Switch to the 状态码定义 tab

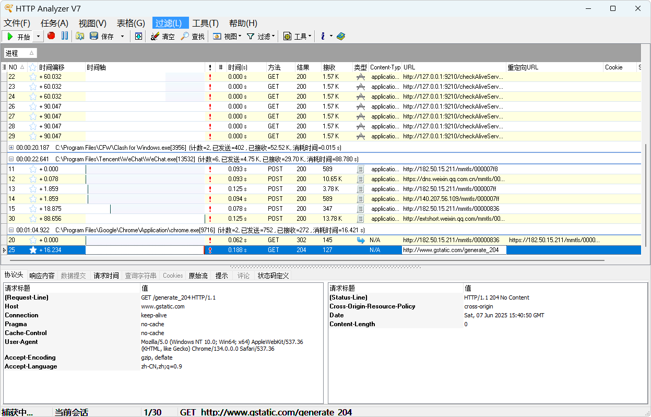[x=273, y=276]
